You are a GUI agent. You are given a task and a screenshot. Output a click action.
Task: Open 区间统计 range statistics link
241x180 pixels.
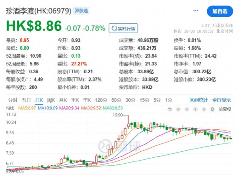[199, 100]
